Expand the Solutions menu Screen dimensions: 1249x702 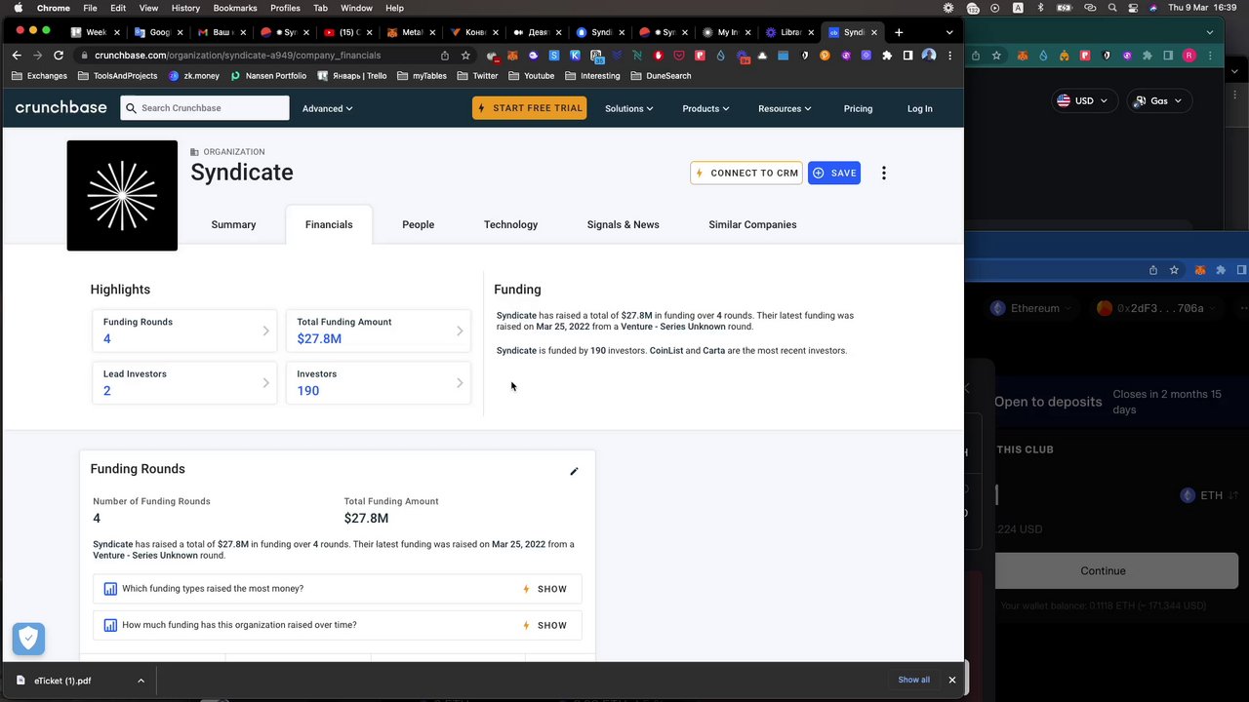pos(628,108)
